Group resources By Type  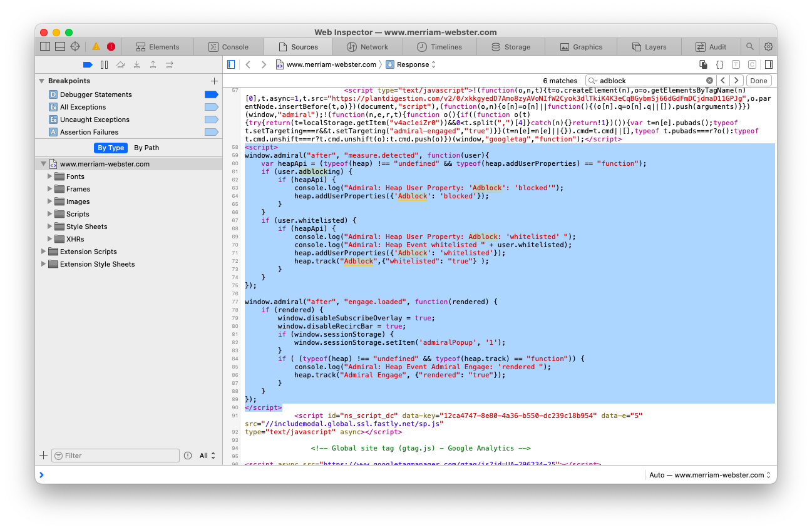tap(111, 148)
